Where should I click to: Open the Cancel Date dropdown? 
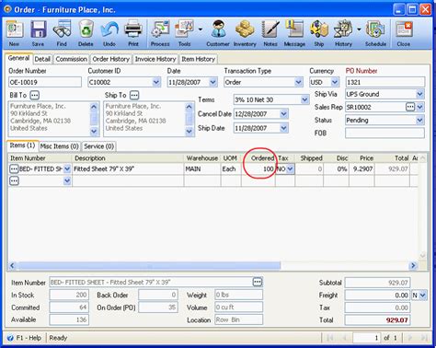pyautogui.click(x=284, y=114)
